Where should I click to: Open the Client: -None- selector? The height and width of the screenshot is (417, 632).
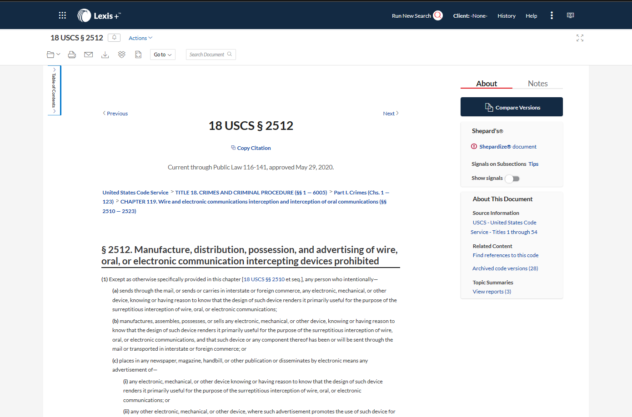click(470, 16)
